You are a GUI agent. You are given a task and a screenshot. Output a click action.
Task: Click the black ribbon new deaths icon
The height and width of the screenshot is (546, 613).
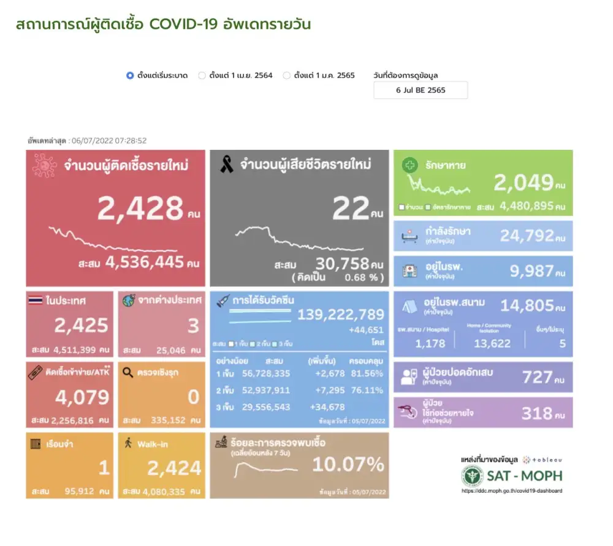click(226, 165)
